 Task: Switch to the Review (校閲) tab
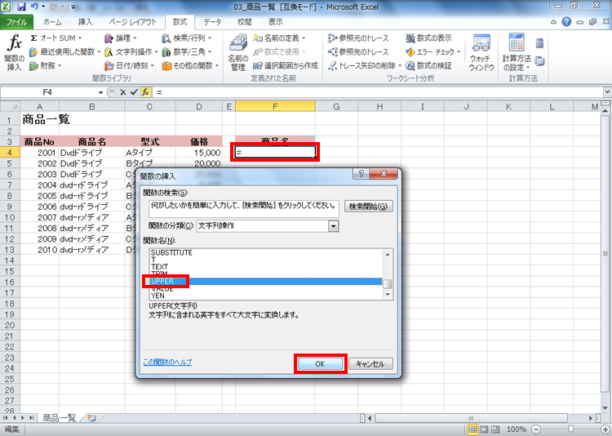click(x=245, y=22)
